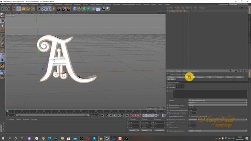Toggle the Разбиение animation circle
The width and height of the screenshot is (251, 141).
[167, 87]
